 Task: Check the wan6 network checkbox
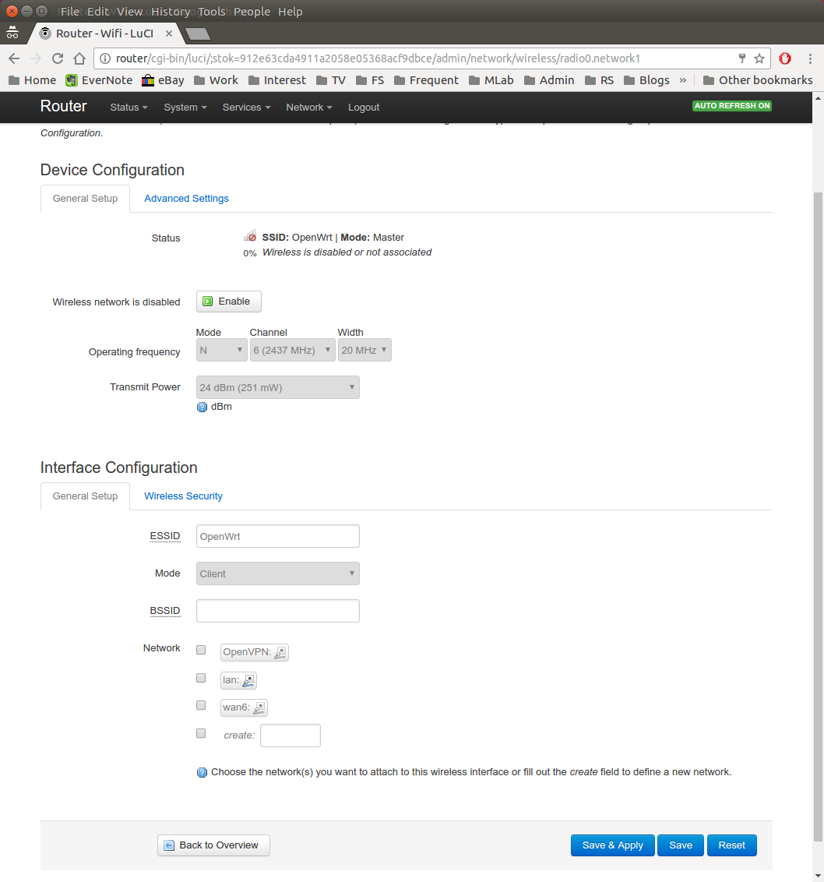(201, 705)
